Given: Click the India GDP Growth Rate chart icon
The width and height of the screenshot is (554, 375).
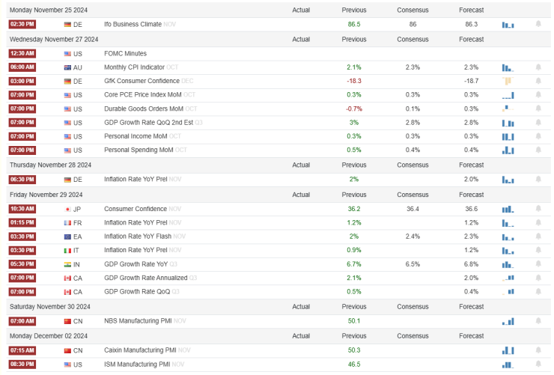Looking at the screenshot, I should click(508, 265).
